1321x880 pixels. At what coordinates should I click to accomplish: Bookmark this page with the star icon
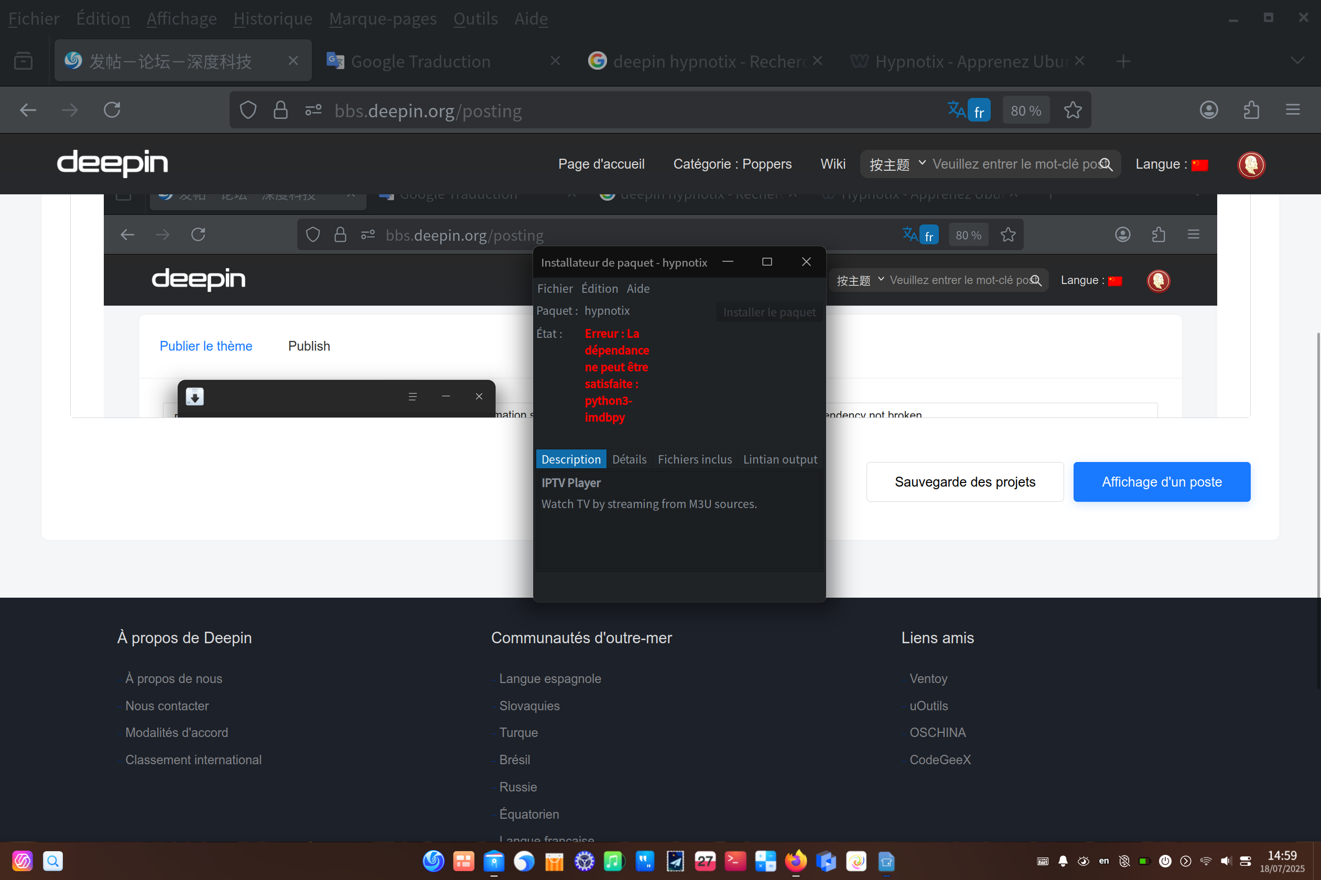point(1073,110)
